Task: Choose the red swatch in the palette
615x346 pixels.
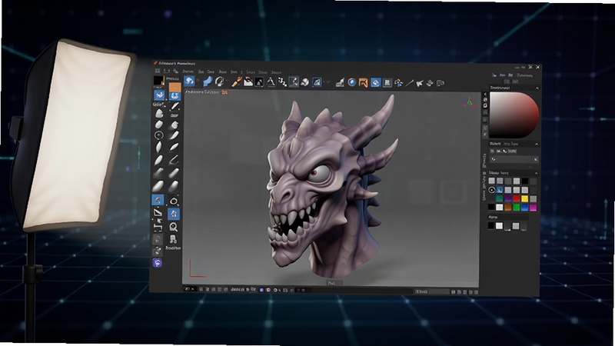Action: click(x=516, y=199)
